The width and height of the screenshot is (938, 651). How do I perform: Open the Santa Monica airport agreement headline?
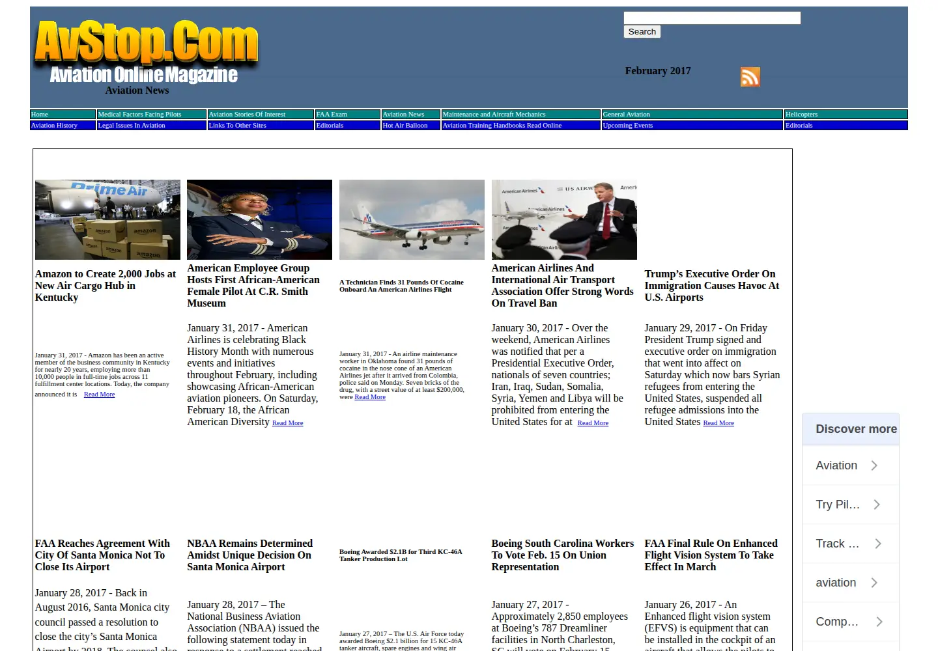[102, 555]
